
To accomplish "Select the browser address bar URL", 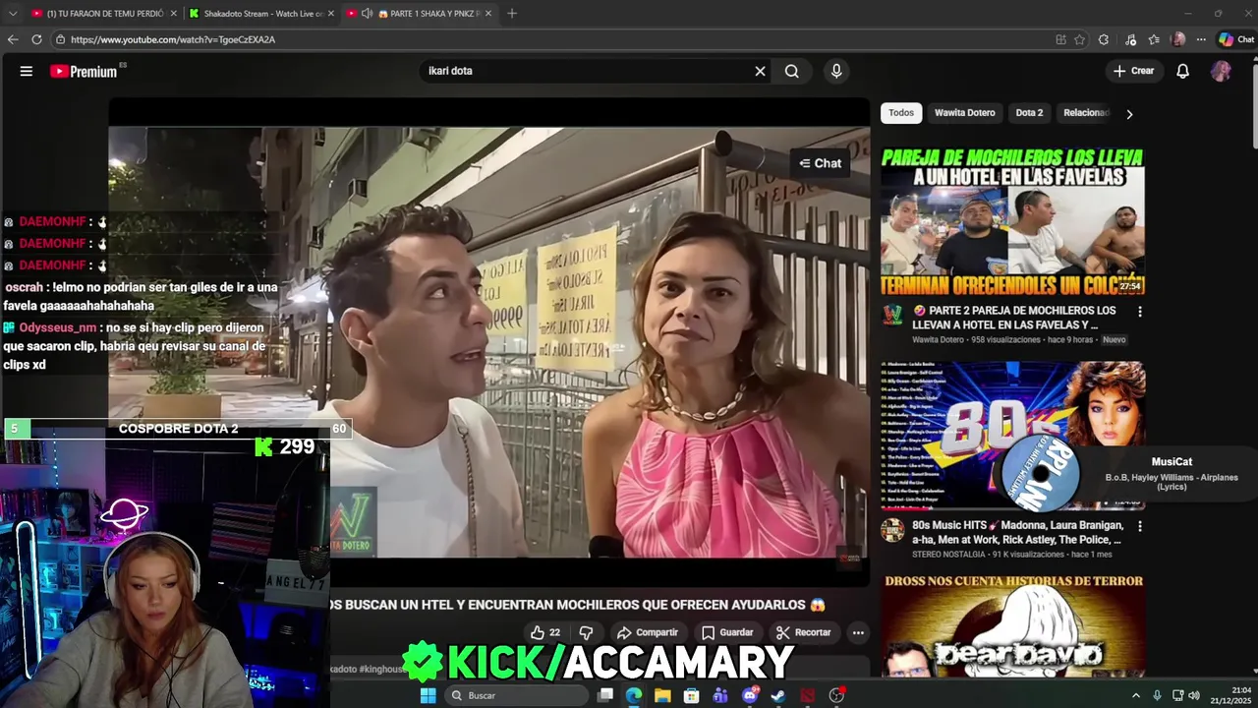I will 173,39.
